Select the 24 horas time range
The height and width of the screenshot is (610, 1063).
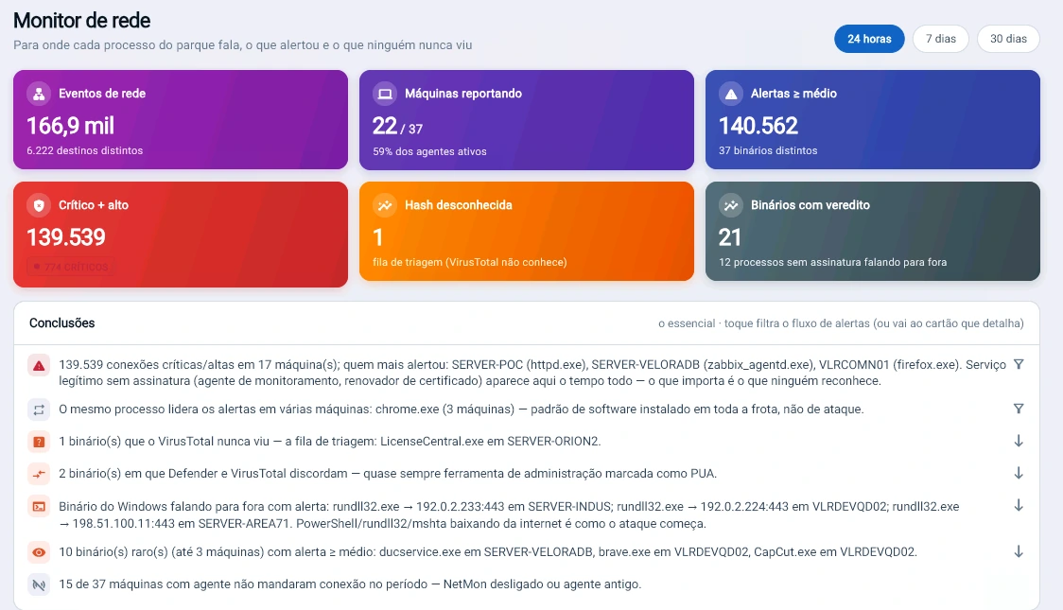point(869,39)
